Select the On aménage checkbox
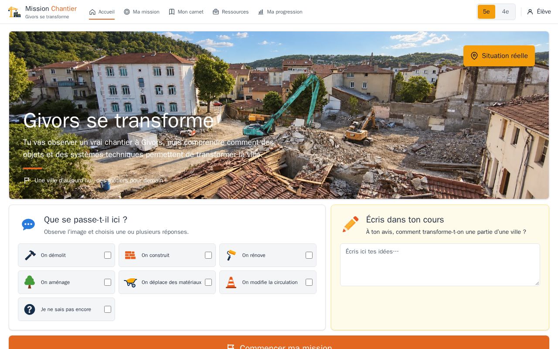Image resolution: width=558 pixels, height=349 pixels. click(x=108, y=282)
